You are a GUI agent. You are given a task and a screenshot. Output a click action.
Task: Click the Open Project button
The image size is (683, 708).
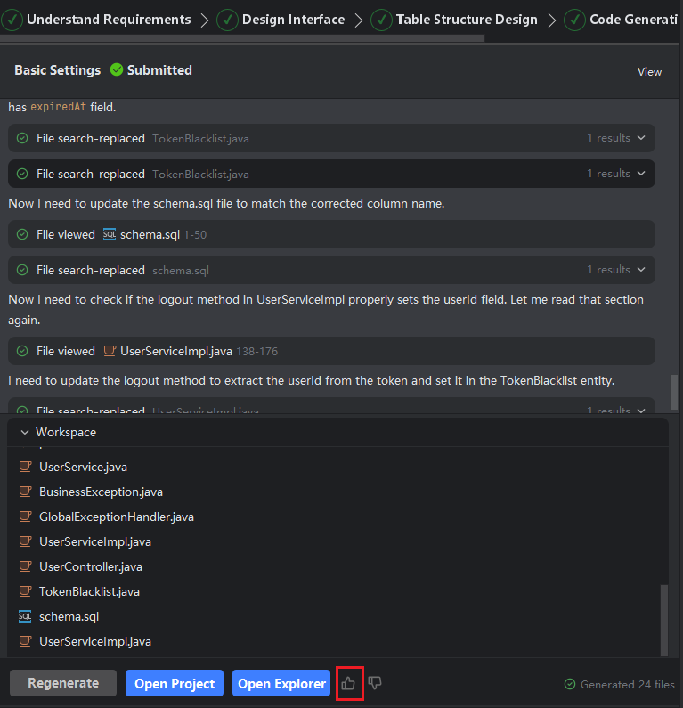(x=175, y=683)
